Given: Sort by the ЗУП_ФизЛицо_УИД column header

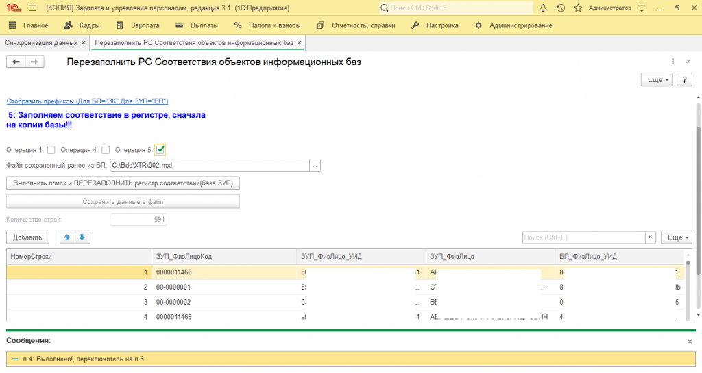Looking at the screenshot, I should point(361,257).
